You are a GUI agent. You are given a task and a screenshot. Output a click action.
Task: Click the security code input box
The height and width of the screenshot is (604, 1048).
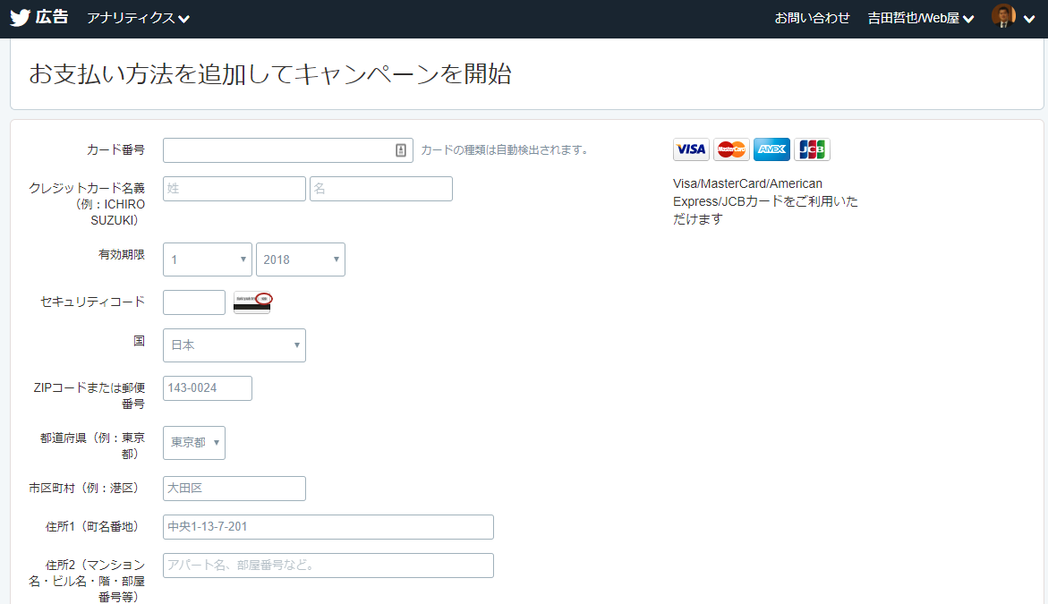tap(194, 302)
